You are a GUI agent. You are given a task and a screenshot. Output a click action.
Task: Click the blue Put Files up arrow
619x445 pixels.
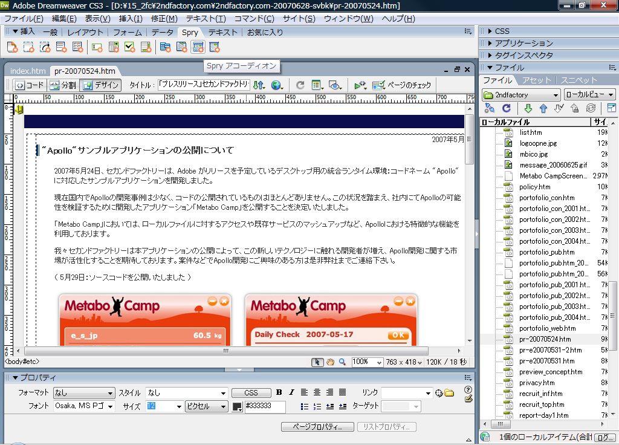click(x=543, y=108)
